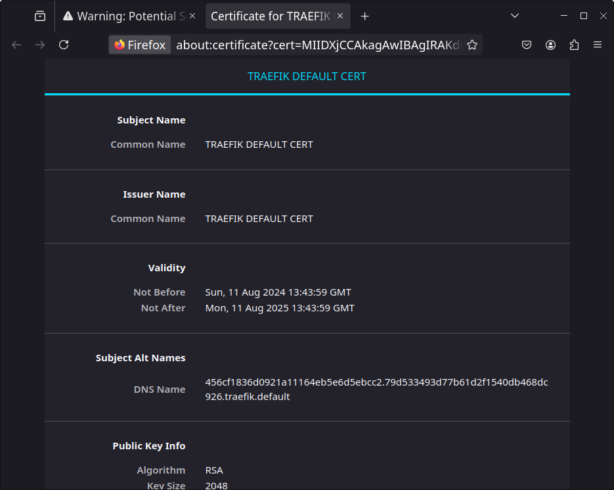Click the Validity heading
Screen dimensions: 614x490
click(x=167, y=268)
